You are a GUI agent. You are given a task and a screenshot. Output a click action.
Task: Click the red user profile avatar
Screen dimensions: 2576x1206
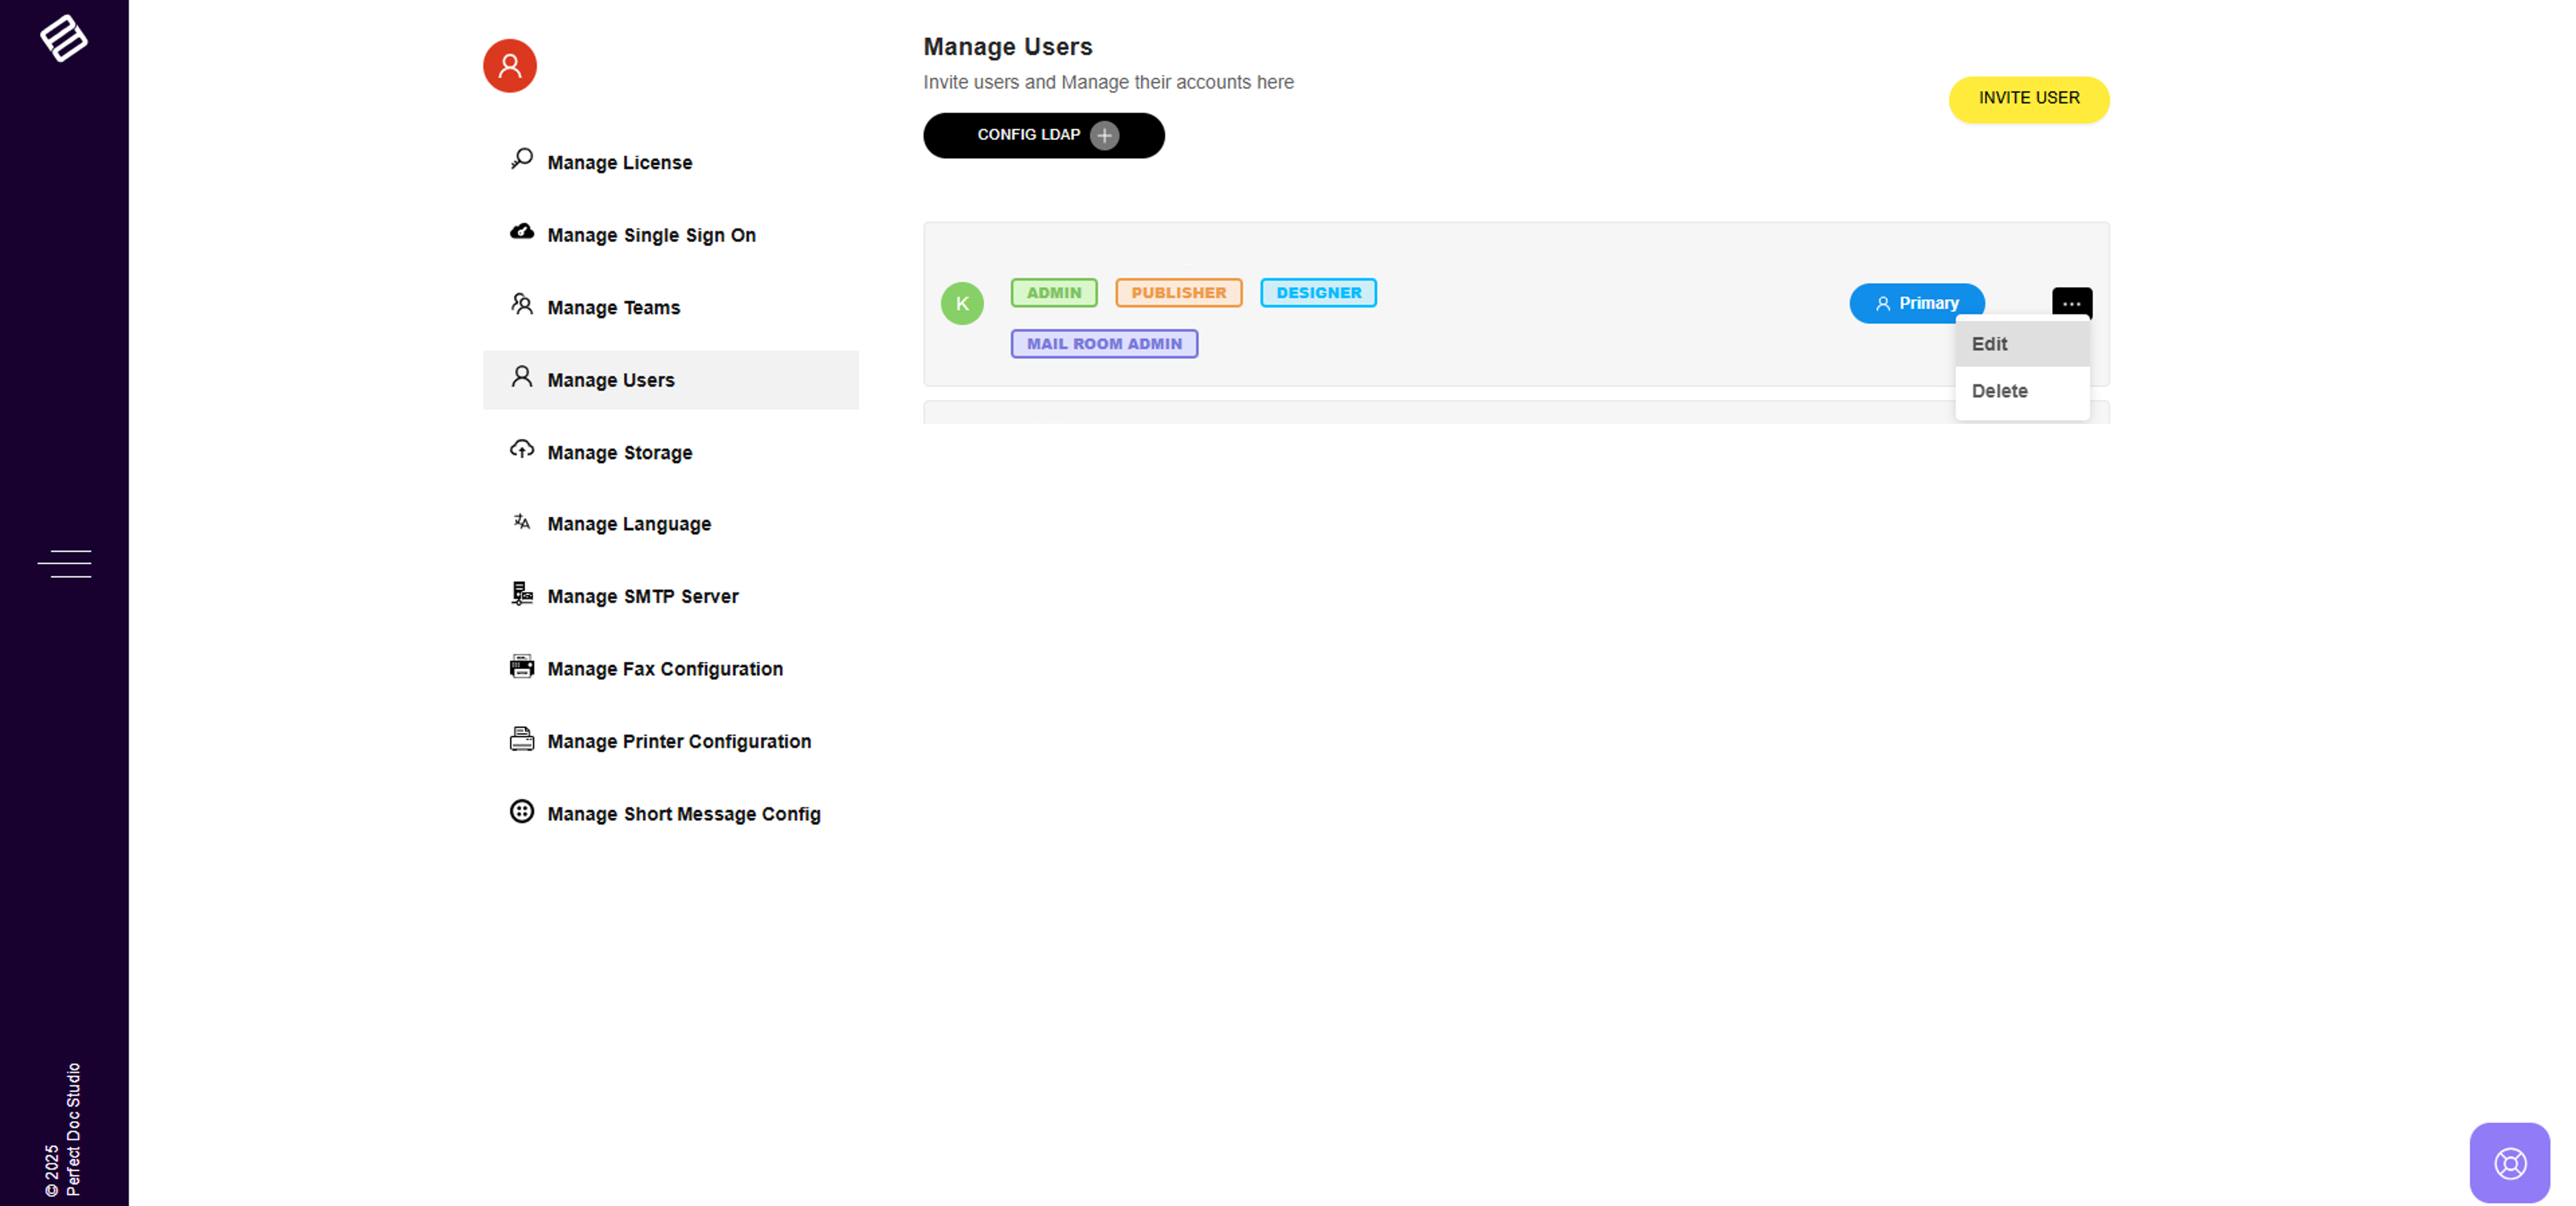[510, 66]
